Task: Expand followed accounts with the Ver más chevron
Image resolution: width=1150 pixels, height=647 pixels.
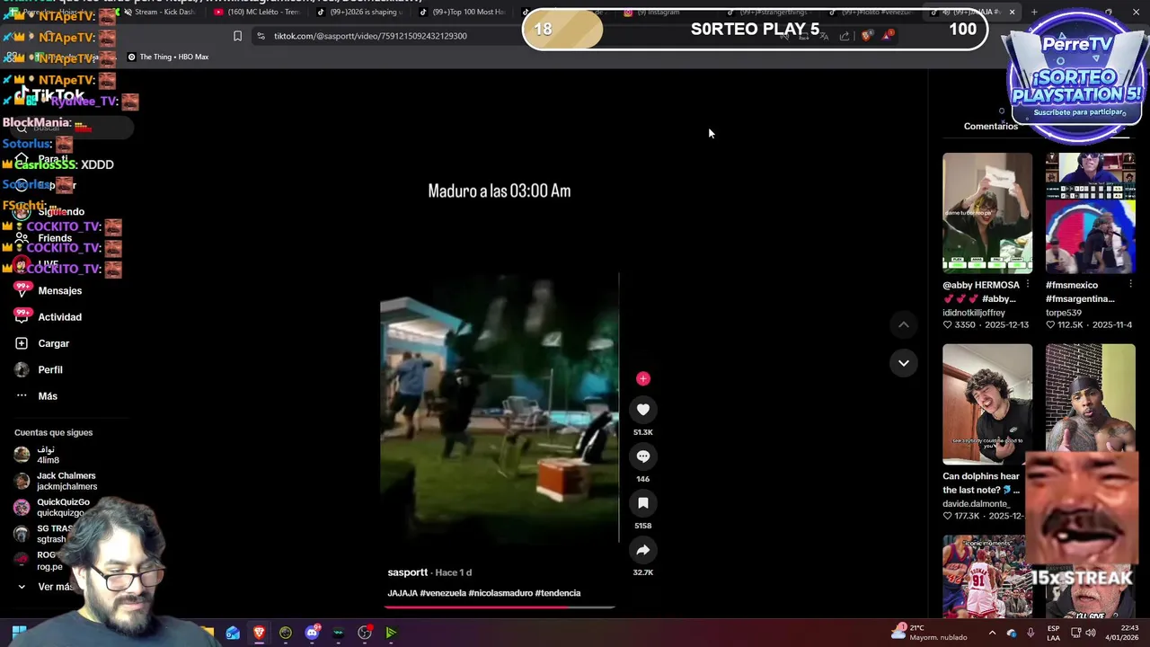Action: pyautogui.click(x=22, y=587)
